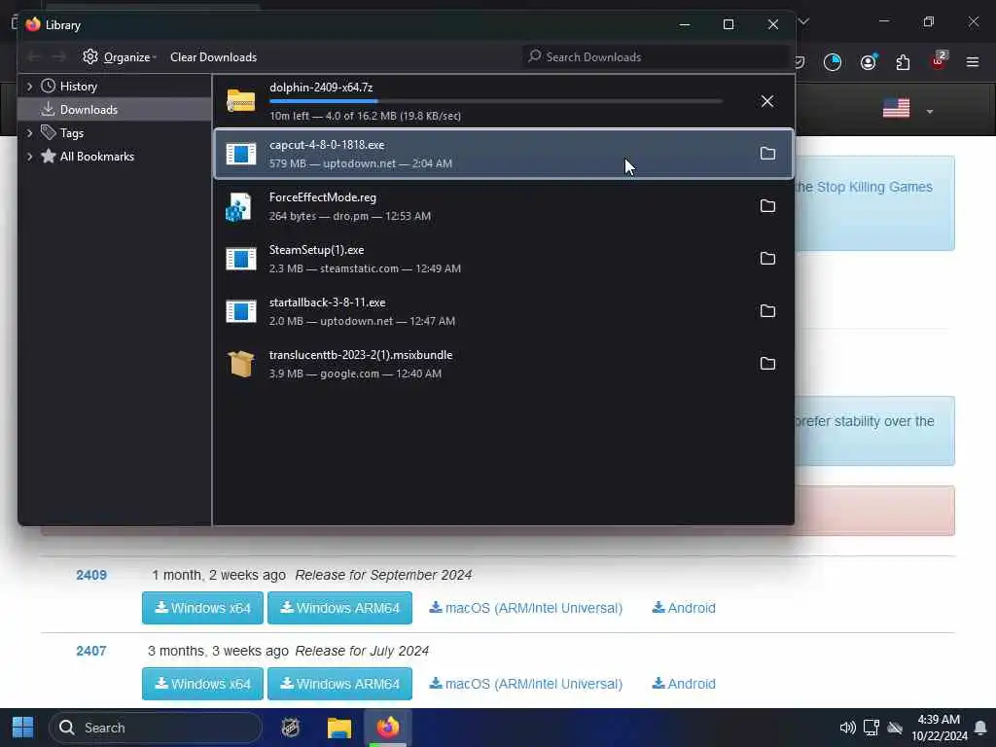Select the ForceEffectMode.reg download entry
Viewport: 996px width, 747px height.
[x=504, y=206]
